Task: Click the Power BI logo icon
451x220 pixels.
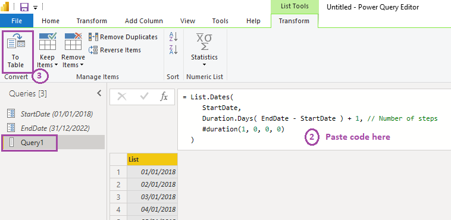Action: click(x=5, y=7)
